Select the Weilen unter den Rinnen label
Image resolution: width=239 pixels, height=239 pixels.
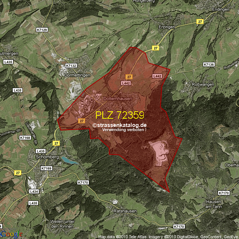(62, 224)
